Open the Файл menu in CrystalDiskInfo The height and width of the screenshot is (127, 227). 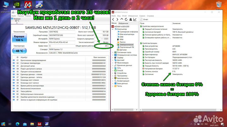[x=14, y=16]
